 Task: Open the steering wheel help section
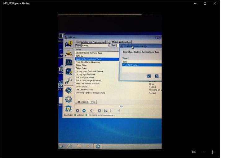click(x=69, y=109)
